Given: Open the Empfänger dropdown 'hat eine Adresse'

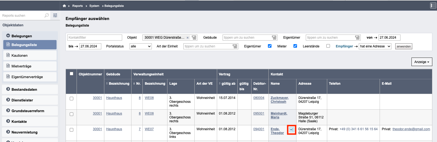Looking at the screenshot, I should (375, 46).
